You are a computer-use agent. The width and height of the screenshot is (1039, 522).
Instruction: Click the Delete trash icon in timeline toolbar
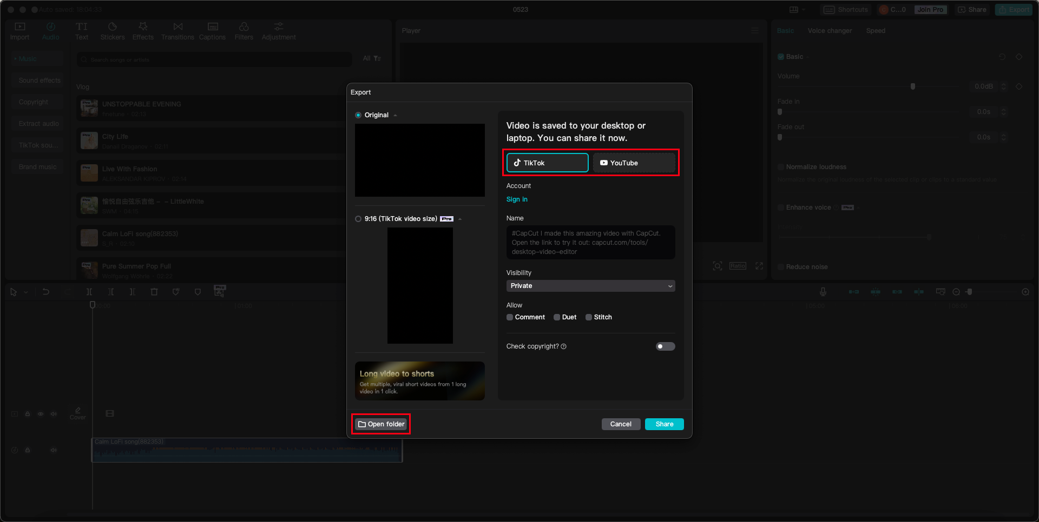(x=154, y=292)
